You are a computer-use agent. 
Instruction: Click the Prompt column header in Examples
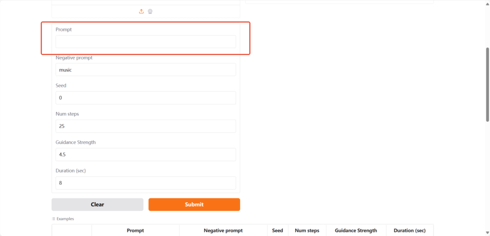[135, 230]
